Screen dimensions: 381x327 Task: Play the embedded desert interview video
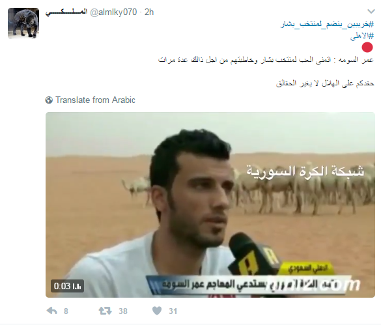click(x=210, y=205)
